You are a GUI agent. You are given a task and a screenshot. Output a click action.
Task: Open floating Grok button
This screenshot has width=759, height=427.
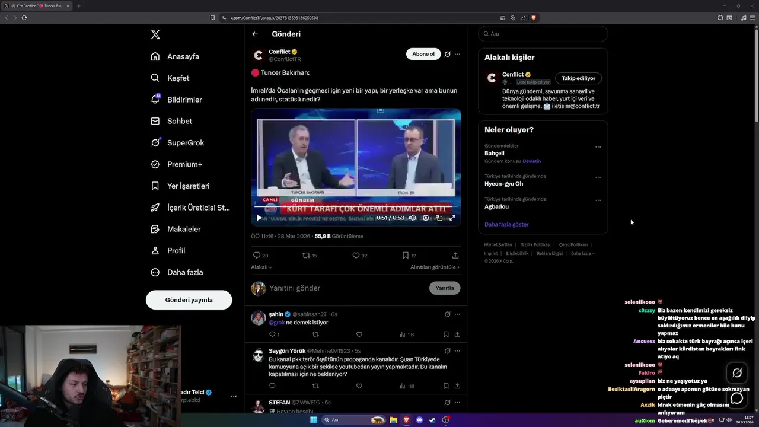[737, 373]
